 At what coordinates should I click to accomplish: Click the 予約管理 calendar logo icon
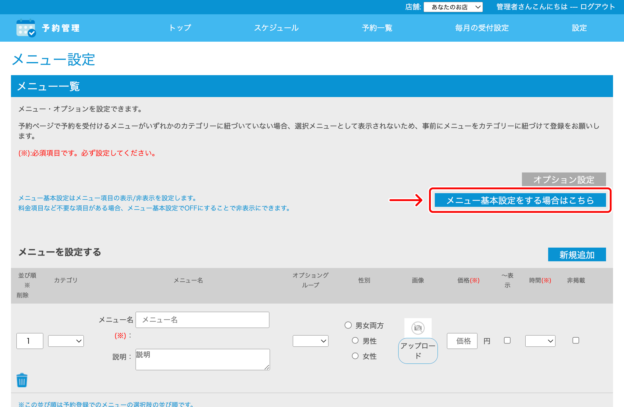pyautogui.click(x=26, y=28)
